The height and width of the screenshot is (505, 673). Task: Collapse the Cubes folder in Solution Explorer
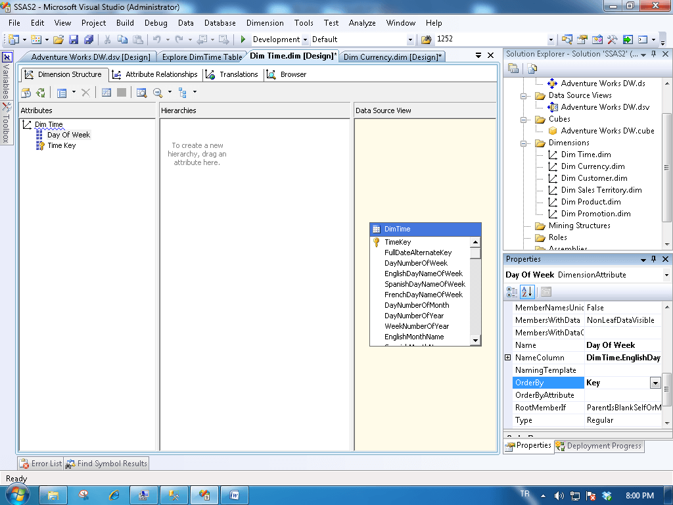click(523, 120)
